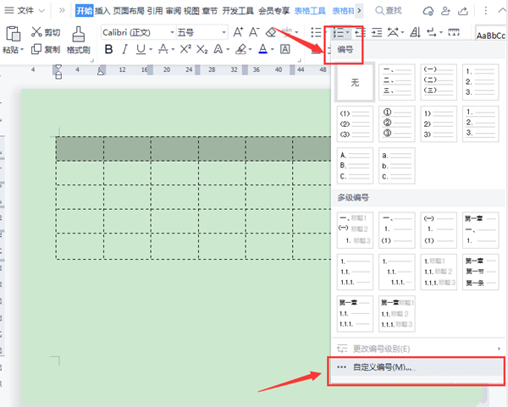Select the AaBbCc style preview
Image resolution: width=508 pixels, height=407 pixels.
[489, 35]
